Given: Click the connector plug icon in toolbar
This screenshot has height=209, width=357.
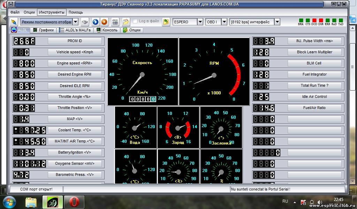Looking at the screenshot, I should click(x=14, y=22).
